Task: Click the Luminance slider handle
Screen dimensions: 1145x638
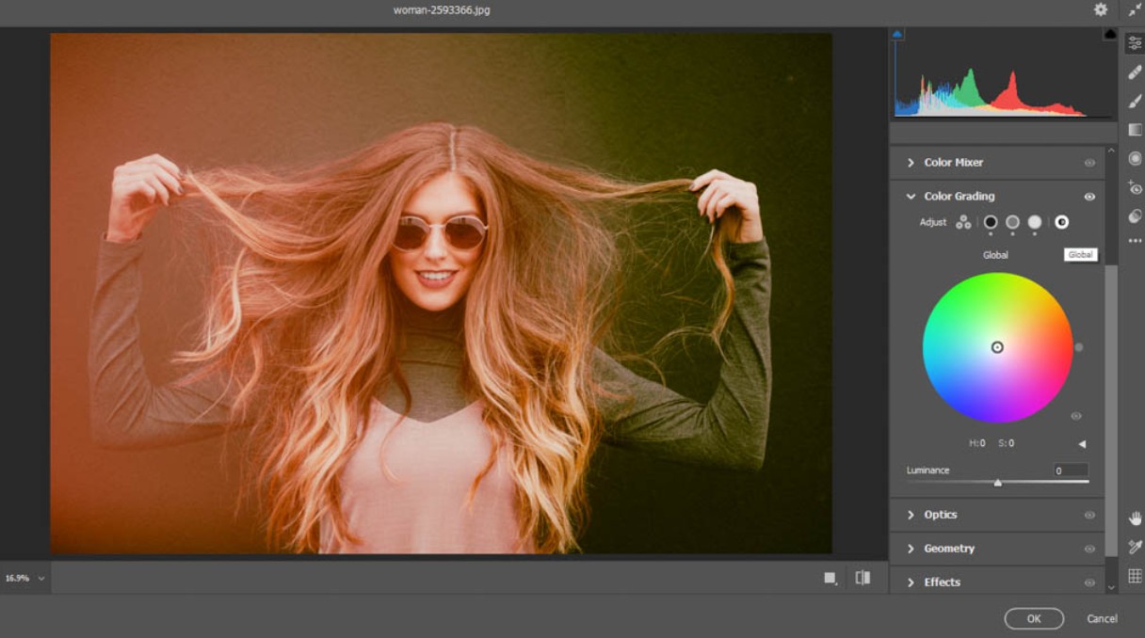Action: pos(997,483)
